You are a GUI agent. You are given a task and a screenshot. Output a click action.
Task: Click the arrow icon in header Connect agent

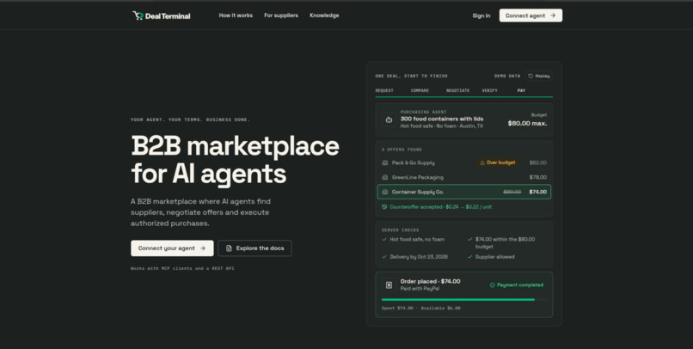[553, 15]
